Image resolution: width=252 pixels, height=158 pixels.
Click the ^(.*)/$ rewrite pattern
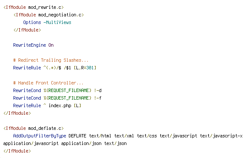click(52, 68)
